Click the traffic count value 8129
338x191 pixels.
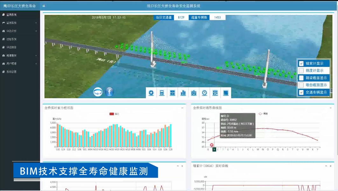[181, 17]
